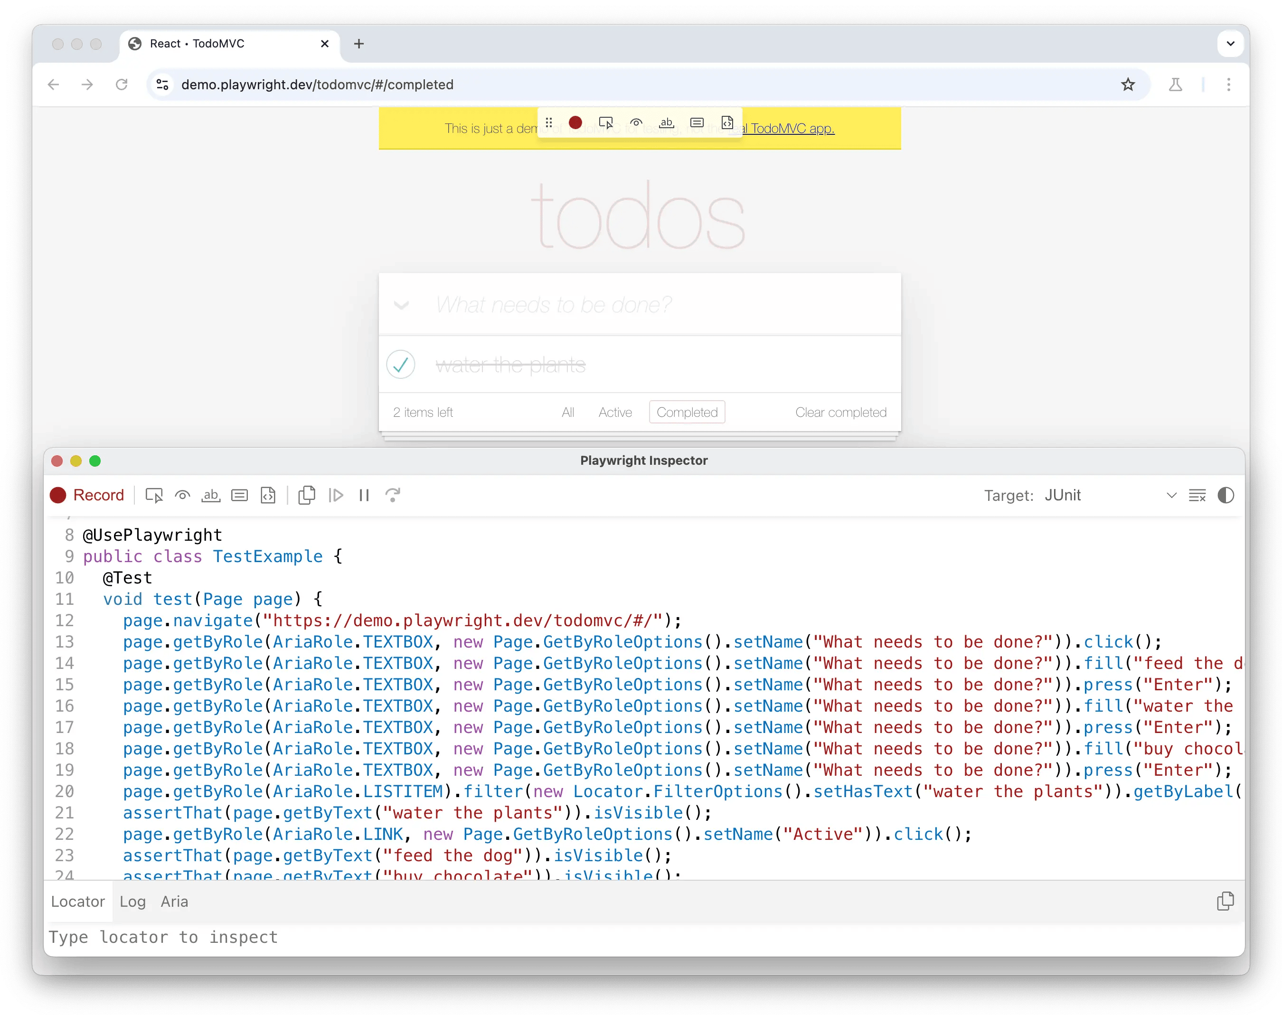
Task: Uncheck the water the plants todo
Action: coord(401,364)
